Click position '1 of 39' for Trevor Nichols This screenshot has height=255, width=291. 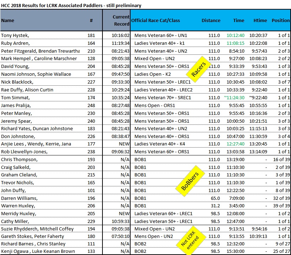tap(283, 182)
